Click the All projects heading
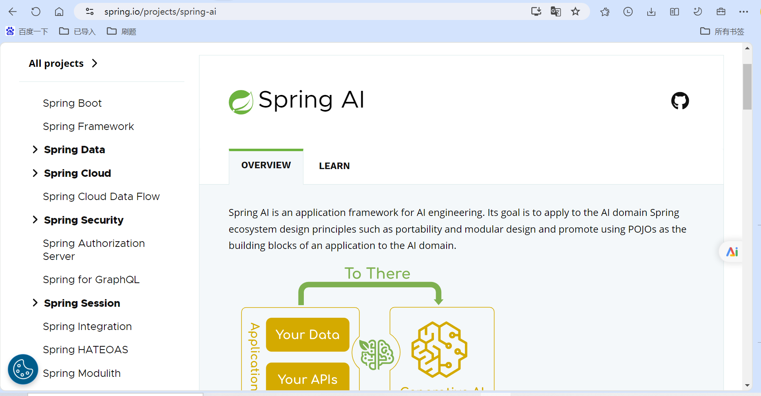 56,64
